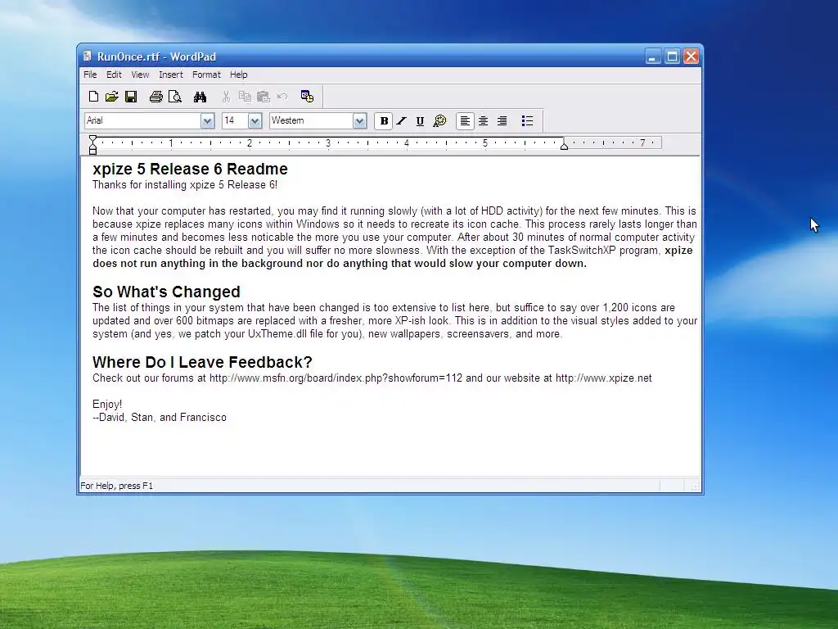
Task: Save the document with the floppy disk icon
Action: [x=131, y=97]
